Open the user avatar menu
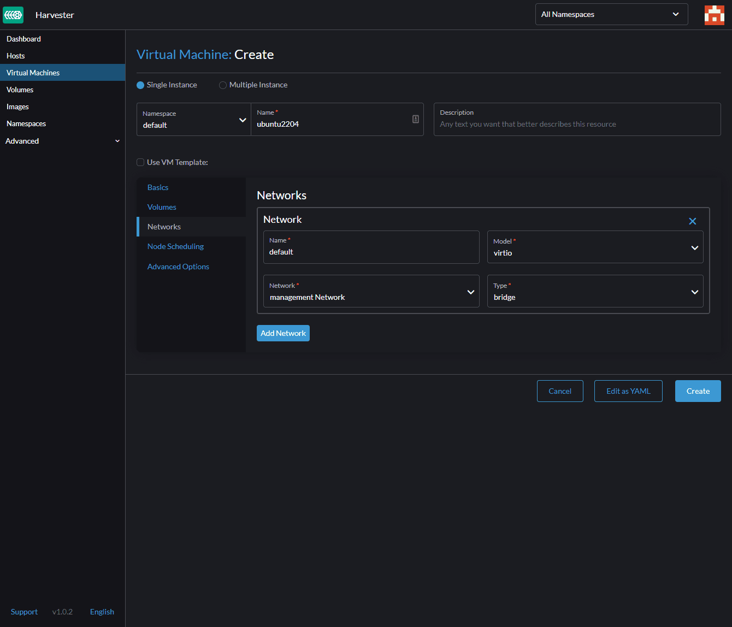The height and width of the screenshot is (627, 732). pos(714,15)
